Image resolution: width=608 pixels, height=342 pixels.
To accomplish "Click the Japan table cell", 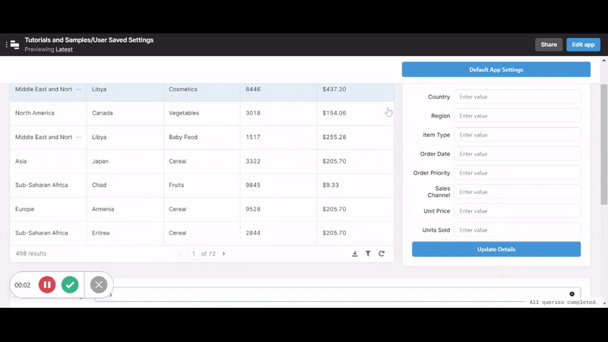I will 125,161.
